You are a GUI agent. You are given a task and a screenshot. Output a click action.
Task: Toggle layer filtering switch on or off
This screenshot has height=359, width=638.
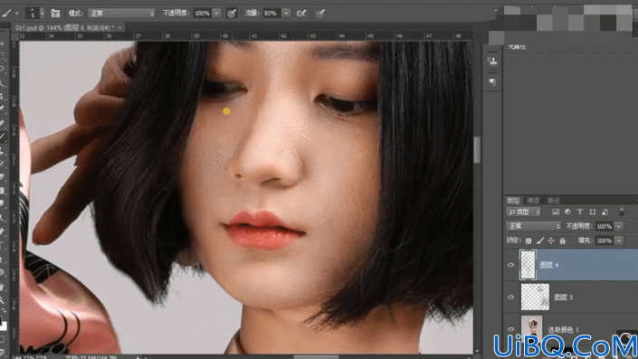(622, 212)
